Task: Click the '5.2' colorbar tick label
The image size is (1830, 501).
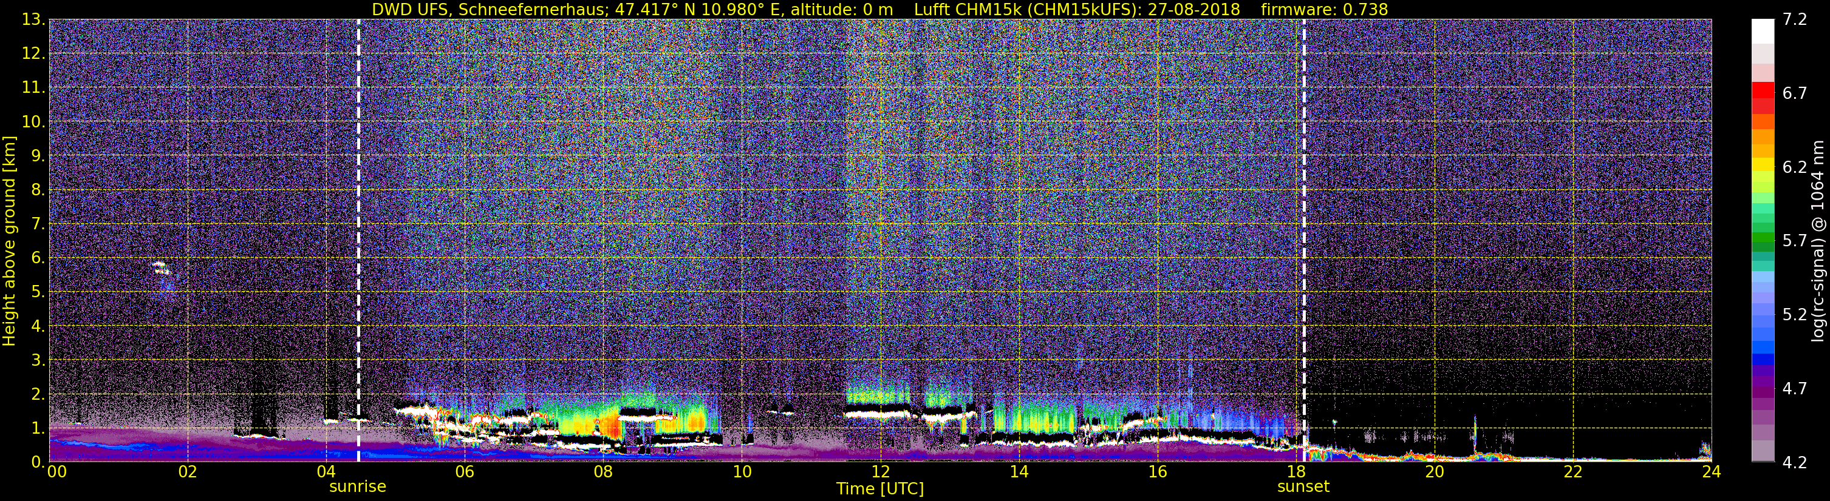Action: pyautogui.click(x=1795, y=315)
